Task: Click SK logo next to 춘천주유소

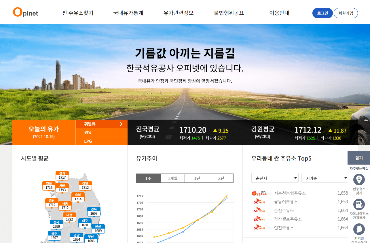Action: [259, 210]
